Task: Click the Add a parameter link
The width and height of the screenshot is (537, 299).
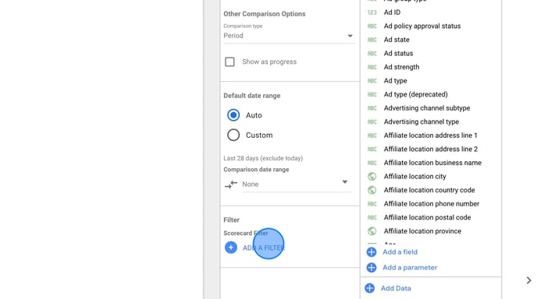Action: (410, 268)
